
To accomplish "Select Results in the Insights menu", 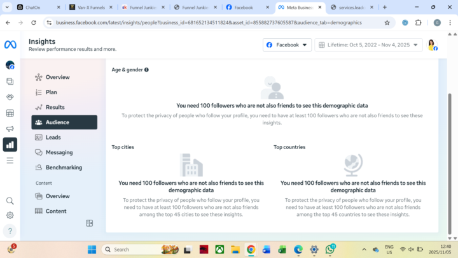I will point(64,108).
